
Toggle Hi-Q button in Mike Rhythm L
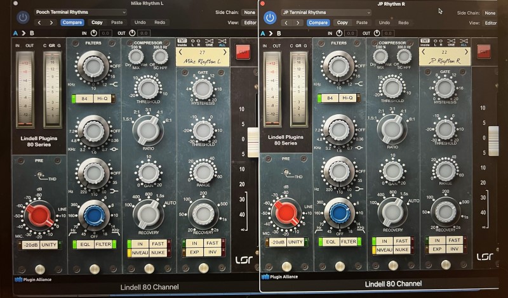point(102,98)
